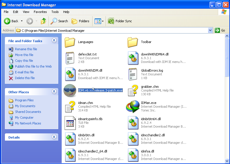The height and width of the screenshot is (164, 230).
Task: Select the IDMan.exe application icon
Action: click(x=133, y=107)
